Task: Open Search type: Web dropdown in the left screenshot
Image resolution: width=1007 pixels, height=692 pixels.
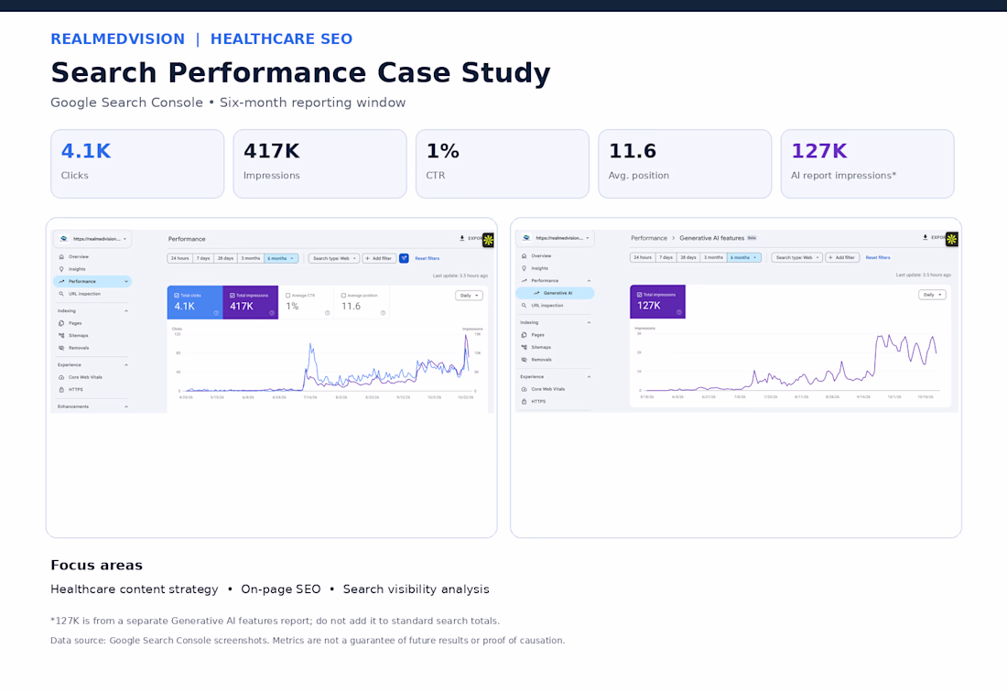Action: pos(334,258)
